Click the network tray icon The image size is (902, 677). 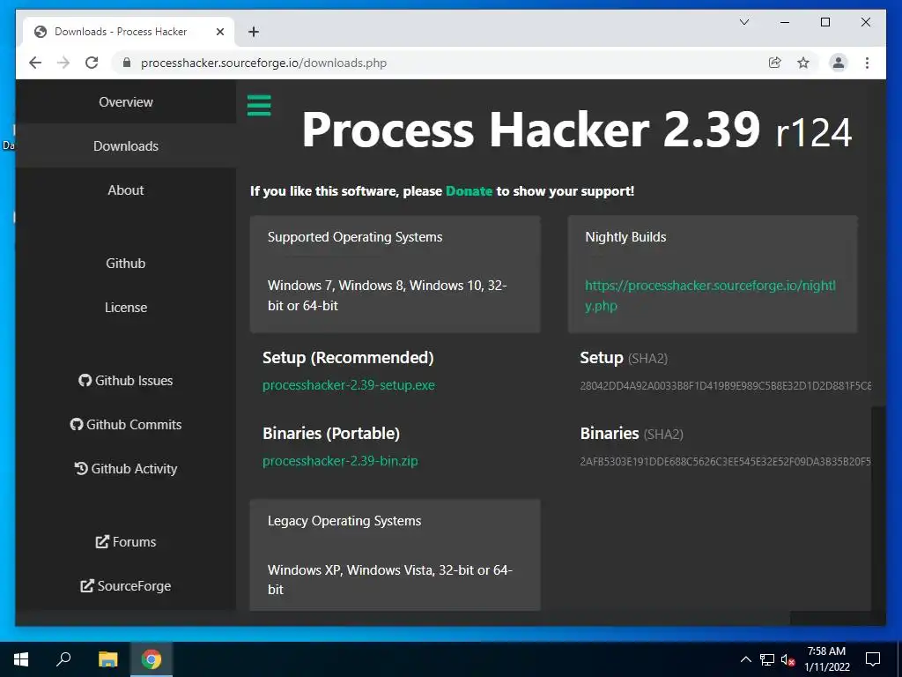pos(767,659)
